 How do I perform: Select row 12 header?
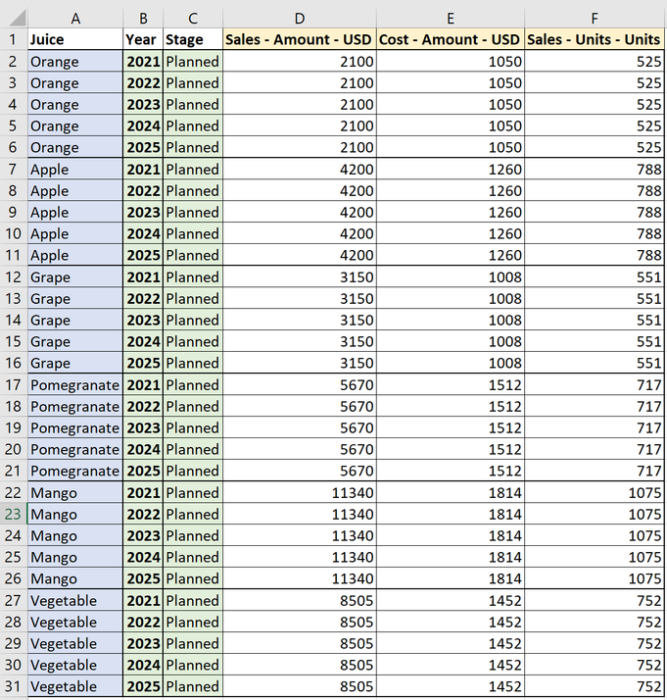[14, 276]
